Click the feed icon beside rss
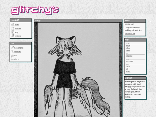Screen dimensions: 156x117 [x=12, y=55]
